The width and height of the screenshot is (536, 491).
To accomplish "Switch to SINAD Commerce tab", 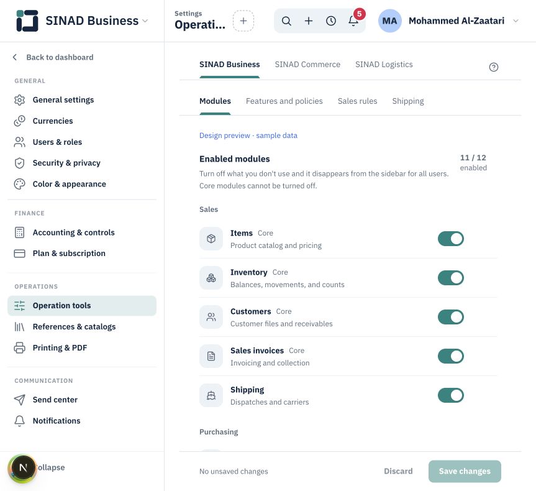I will click(x=307, y=64).
